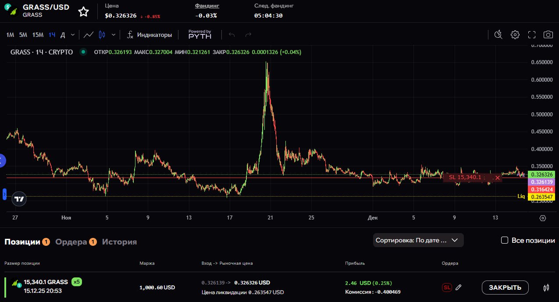The width and height of the screenshot is (559, 302).
Task: Check the Все позиции checkbox
Action: click(x=505, y=240)
